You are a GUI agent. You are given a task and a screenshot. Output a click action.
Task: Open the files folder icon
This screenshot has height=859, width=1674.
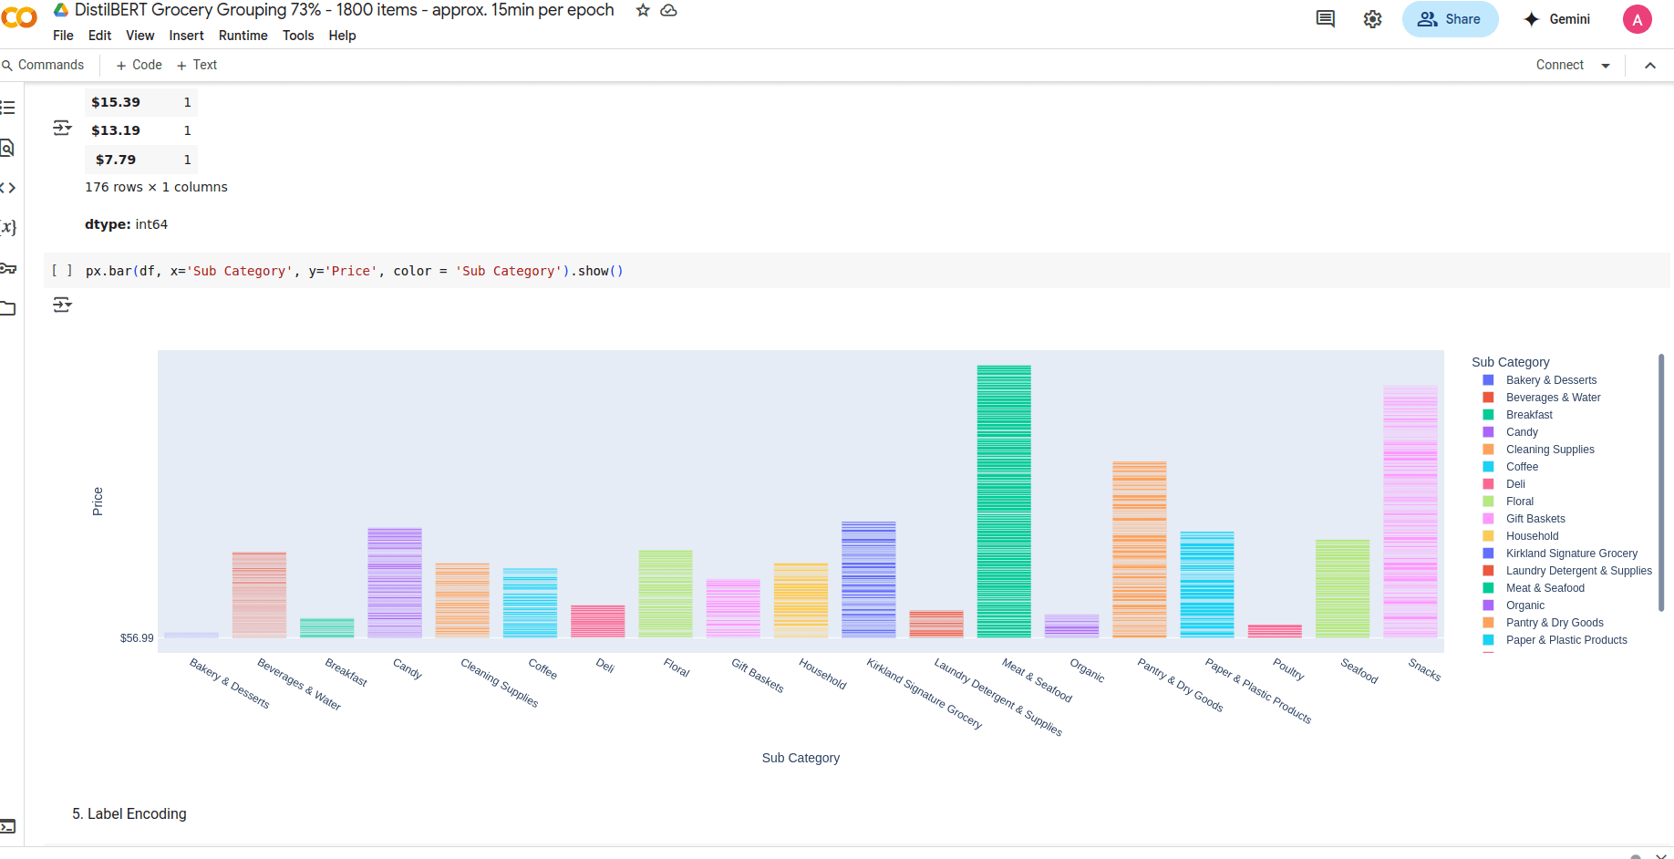tap(7, 308)
